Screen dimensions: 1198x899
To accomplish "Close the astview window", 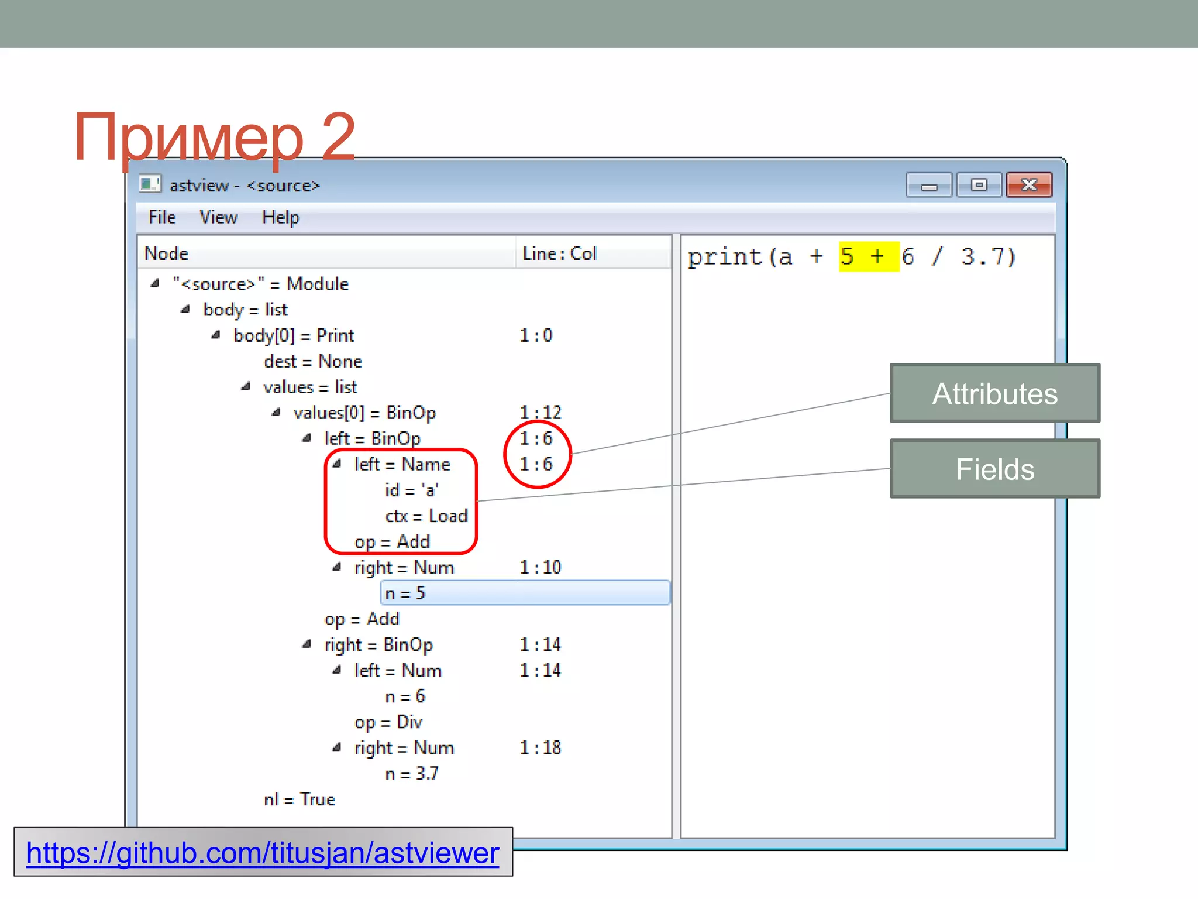I will tap(1029, 186).
